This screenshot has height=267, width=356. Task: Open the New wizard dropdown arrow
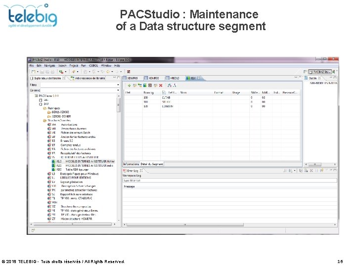point(38,72)
